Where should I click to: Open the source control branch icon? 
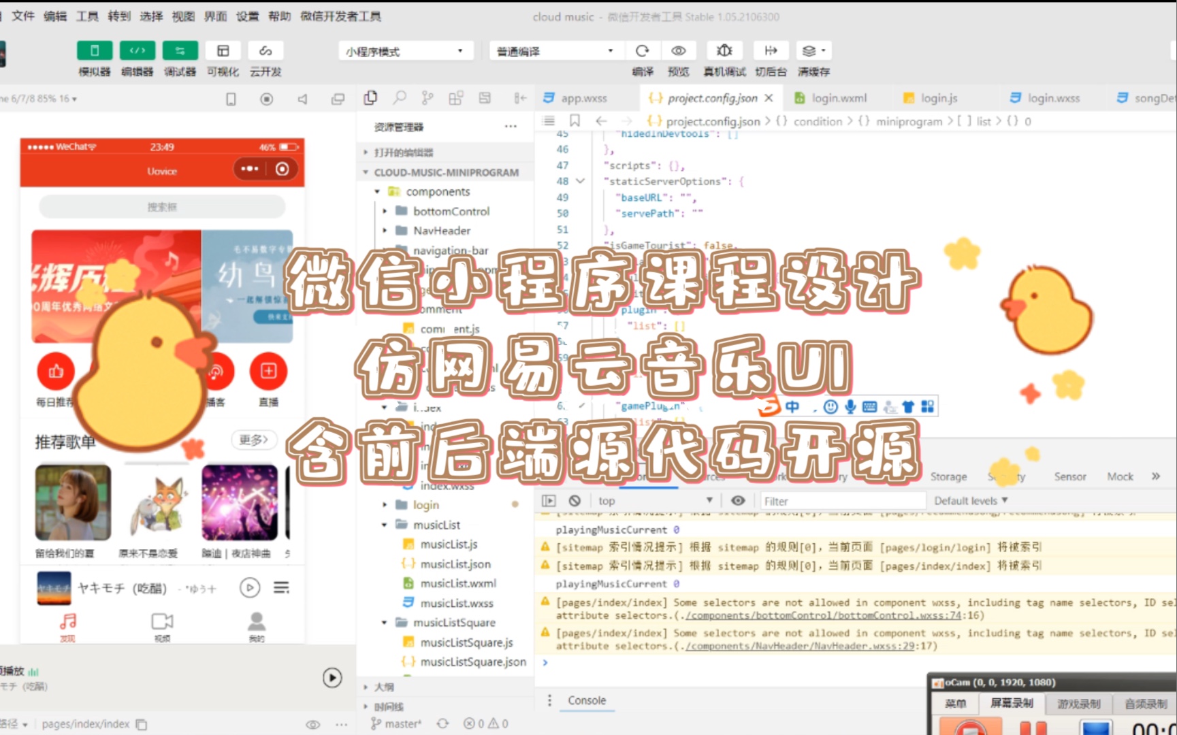point(428,98)
